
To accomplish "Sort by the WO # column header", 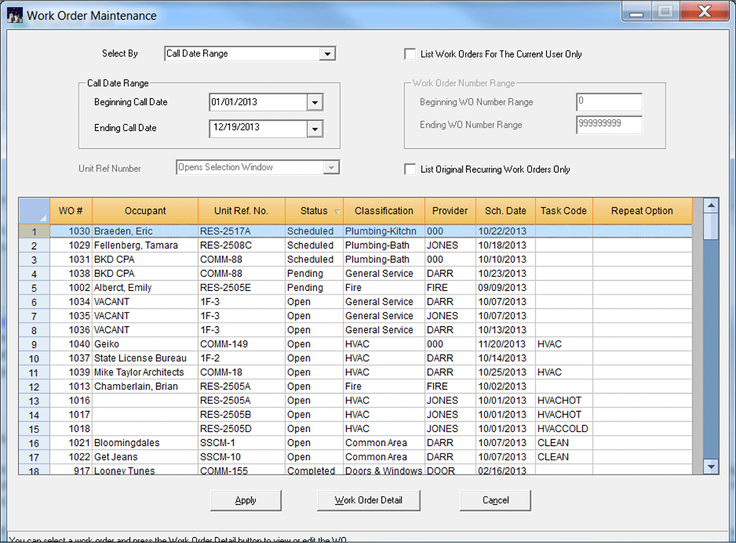I will tap(71, 211).
